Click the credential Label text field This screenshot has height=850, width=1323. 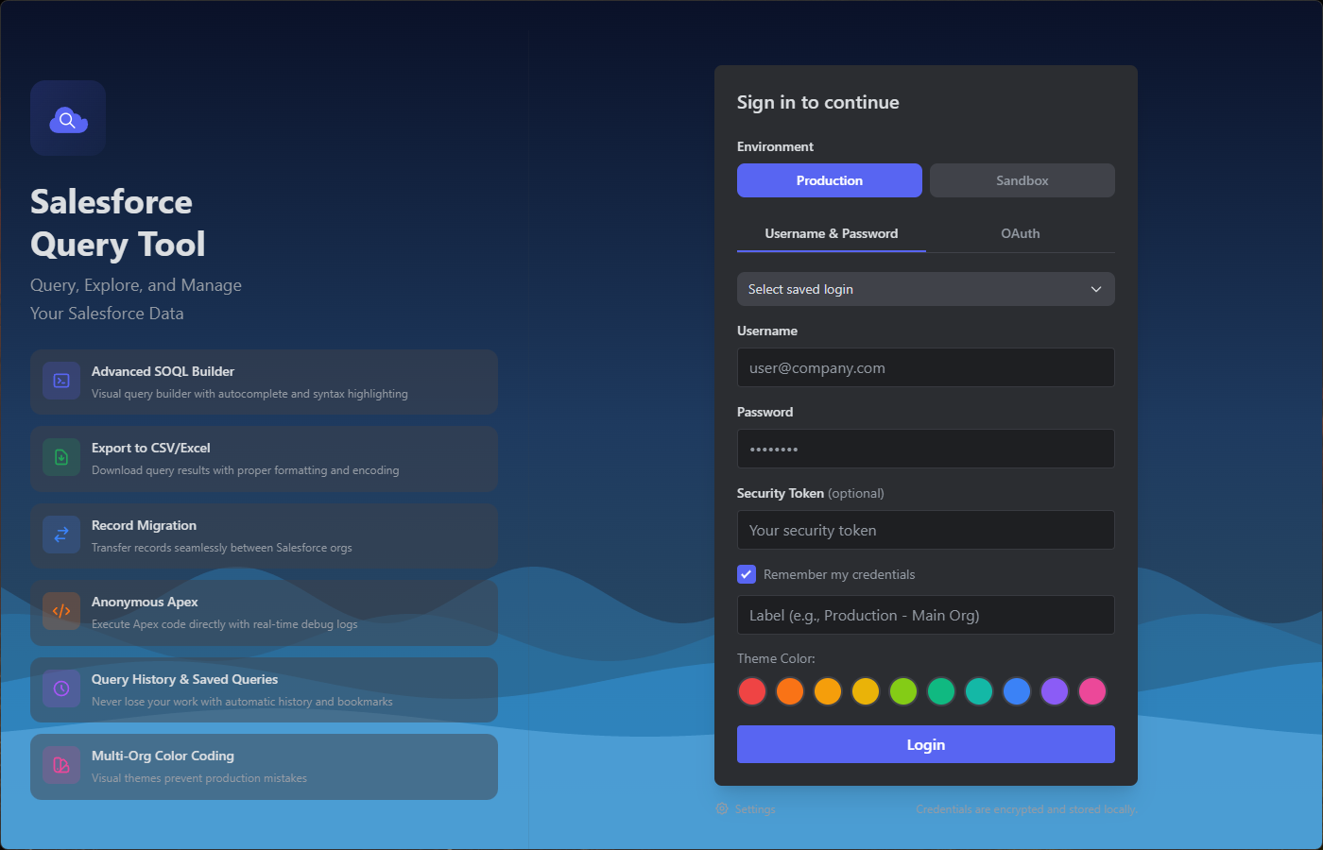click(x=925, y=616)
